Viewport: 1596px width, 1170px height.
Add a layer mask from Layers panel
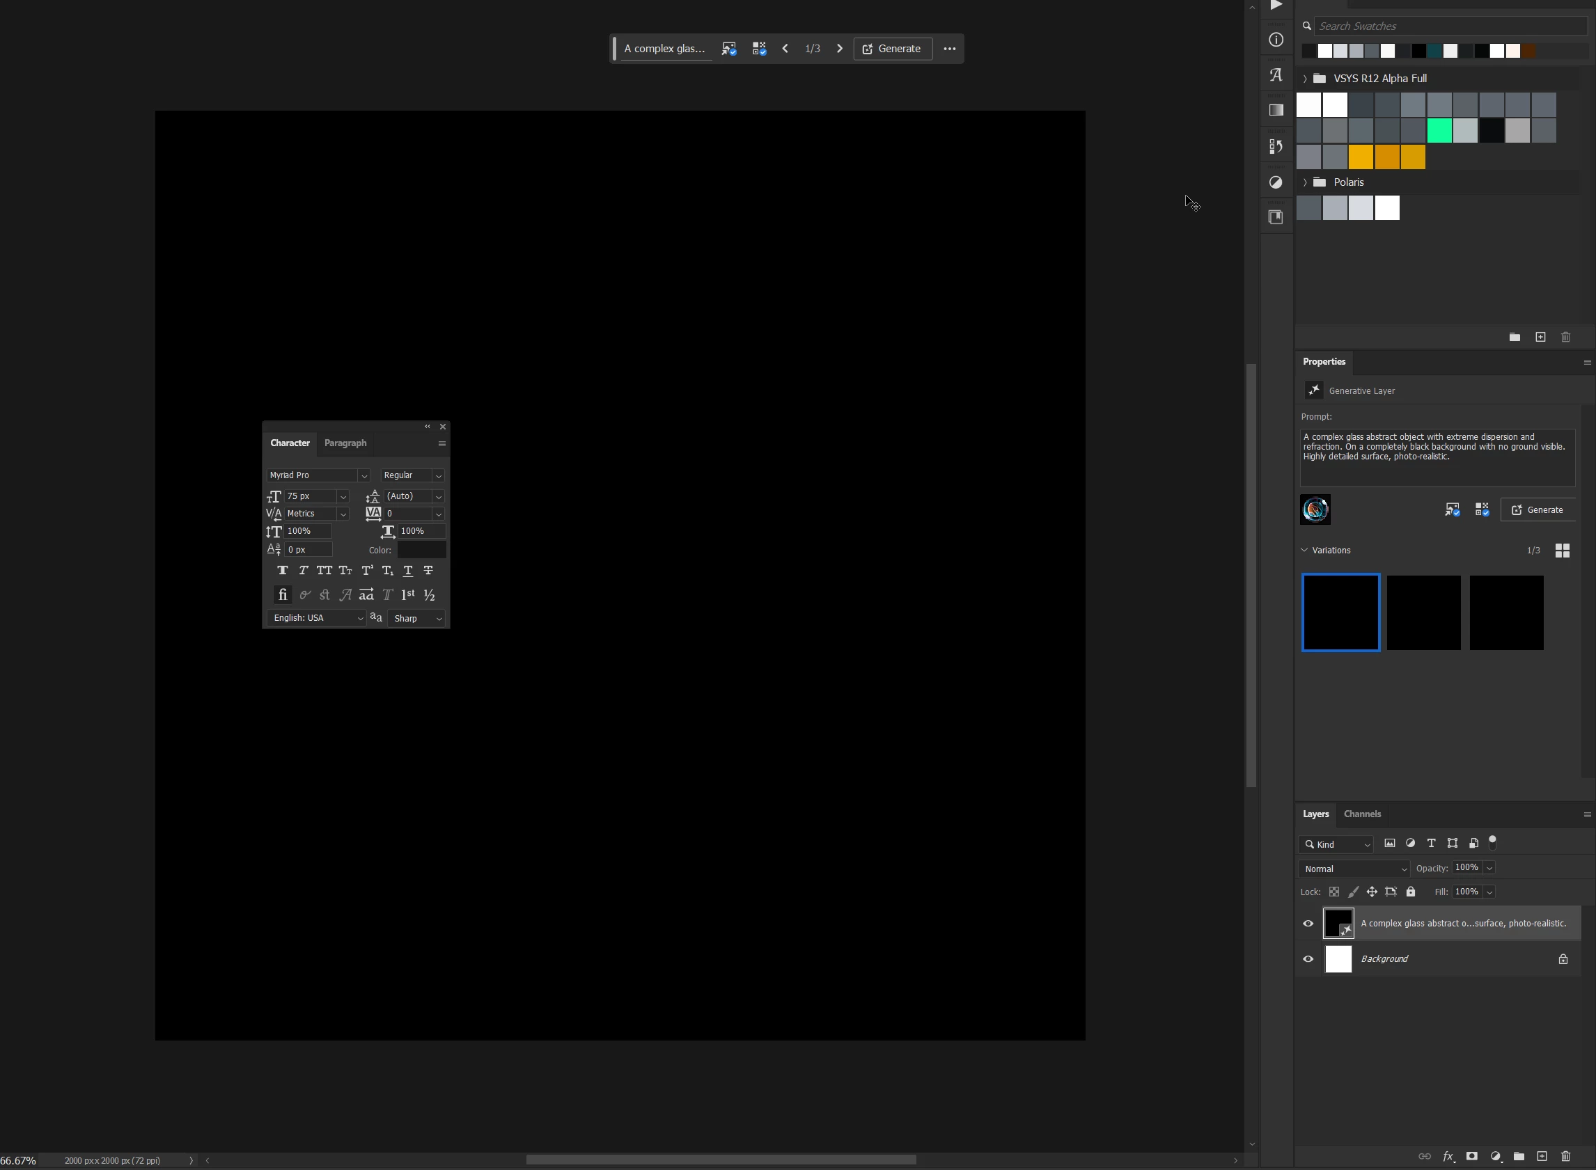(1472, 1157)
